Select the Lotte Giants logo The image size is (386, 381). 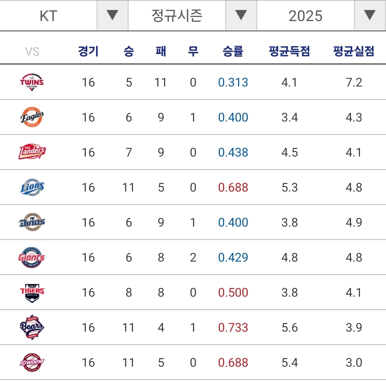[32, 257]
